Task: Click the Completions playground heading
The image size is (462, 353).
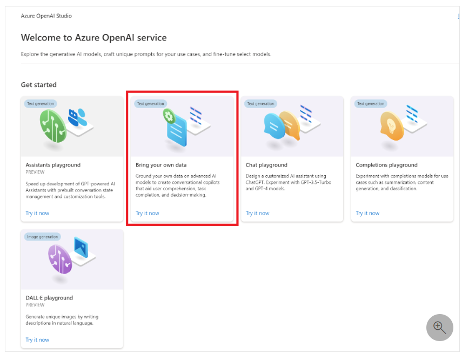Action: tap(386, 165)
